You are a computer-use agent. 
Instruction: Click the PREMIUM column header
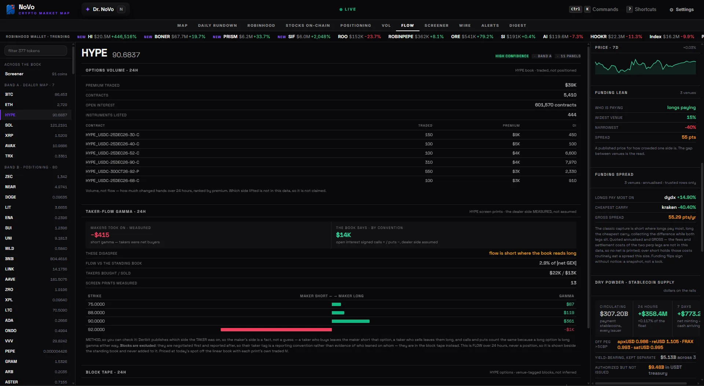pyautogui.click(x=511, y=125)
